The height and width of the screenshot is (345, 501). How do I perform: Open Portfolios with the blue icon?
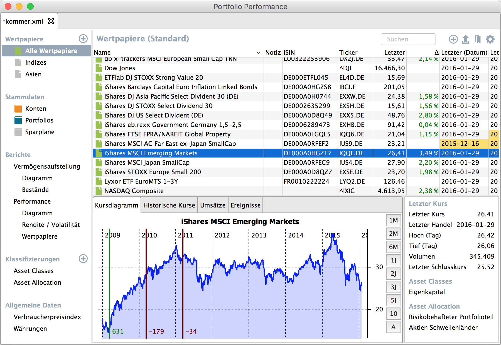(x=39, y=120)
